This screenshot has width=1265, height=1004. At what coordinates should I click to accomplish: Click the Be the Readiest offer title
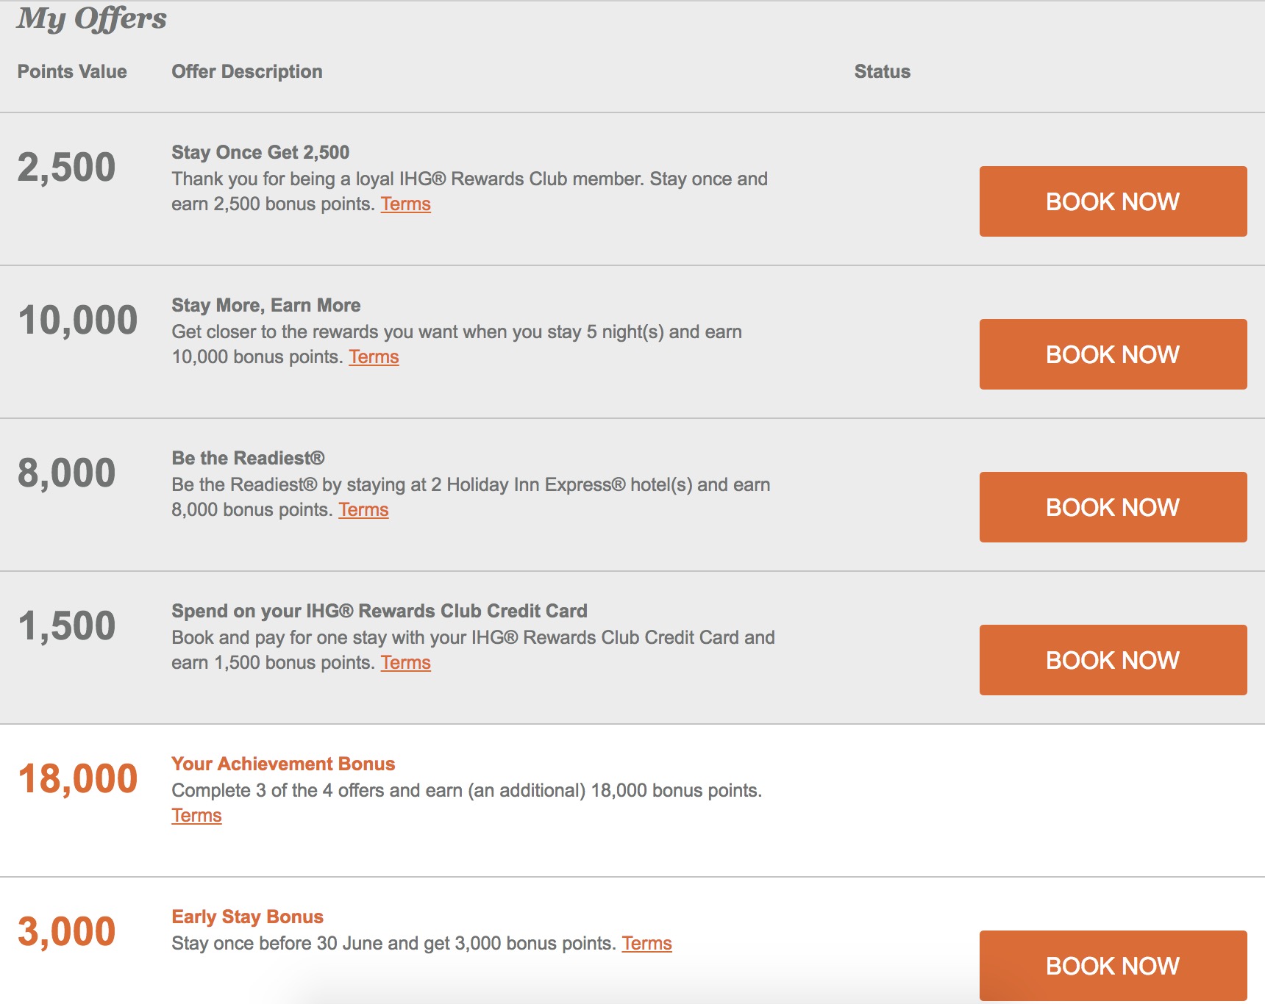coord(248,459)
